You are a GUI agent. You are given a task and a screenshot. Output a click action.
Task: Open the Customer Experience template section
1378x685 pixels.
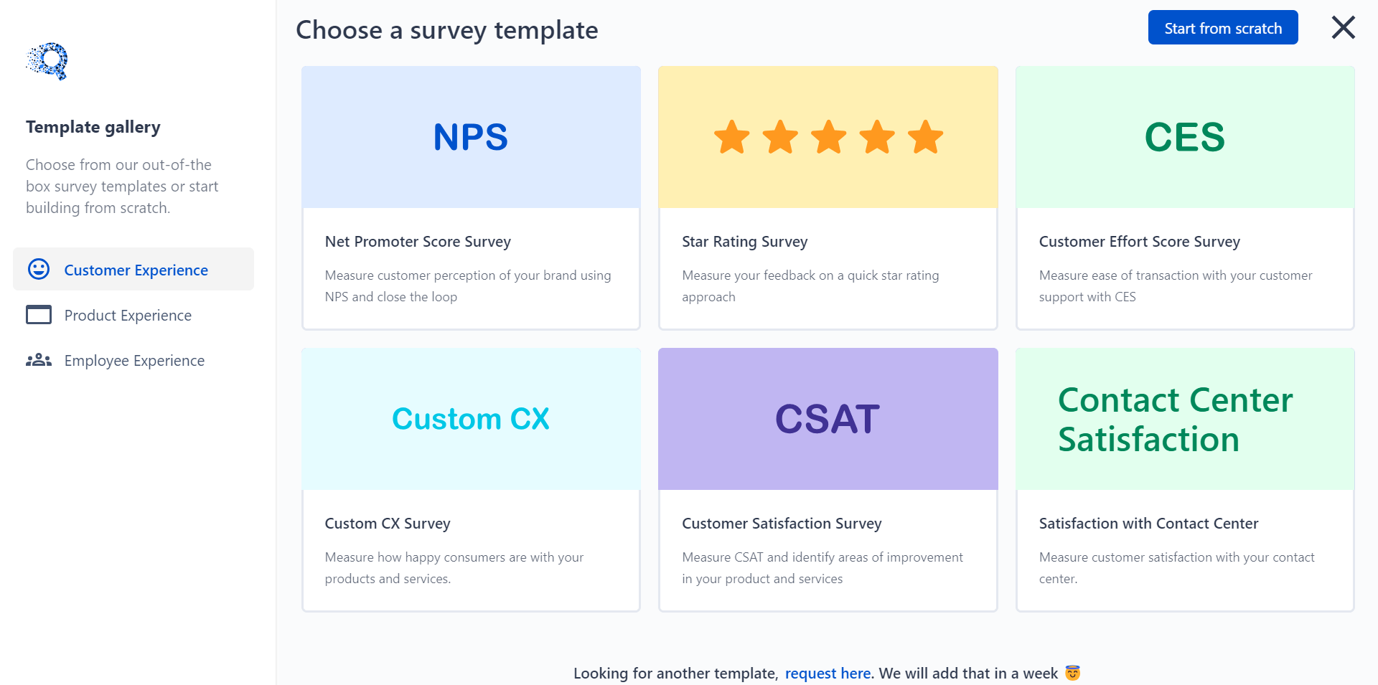135,270
